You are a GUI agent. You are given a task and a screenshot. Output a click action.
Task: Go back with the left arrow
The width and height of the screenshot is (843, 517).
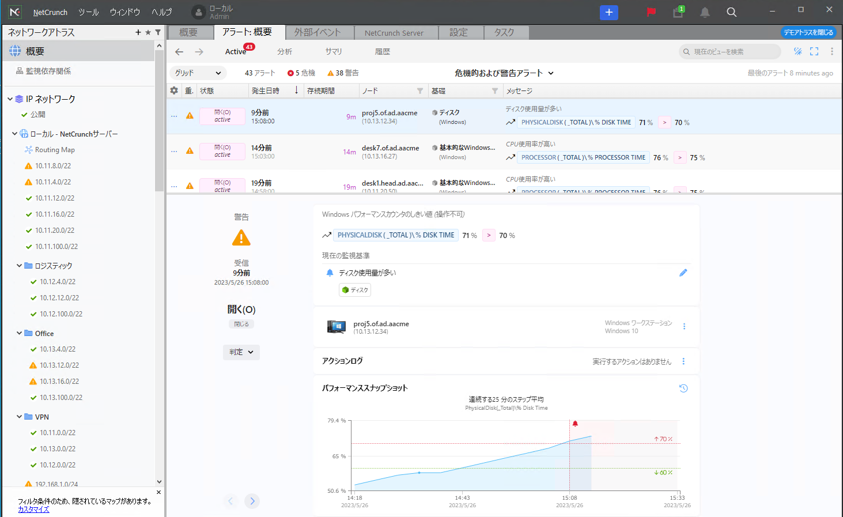pyautogui.click(x=179, y=52)
